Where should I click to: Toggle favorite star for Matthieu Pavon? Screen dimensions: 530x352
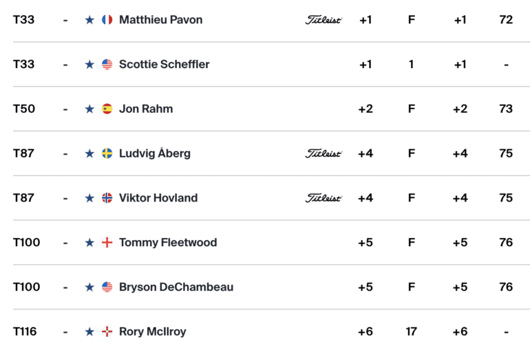pyautogui.click(x=89, y=20)
